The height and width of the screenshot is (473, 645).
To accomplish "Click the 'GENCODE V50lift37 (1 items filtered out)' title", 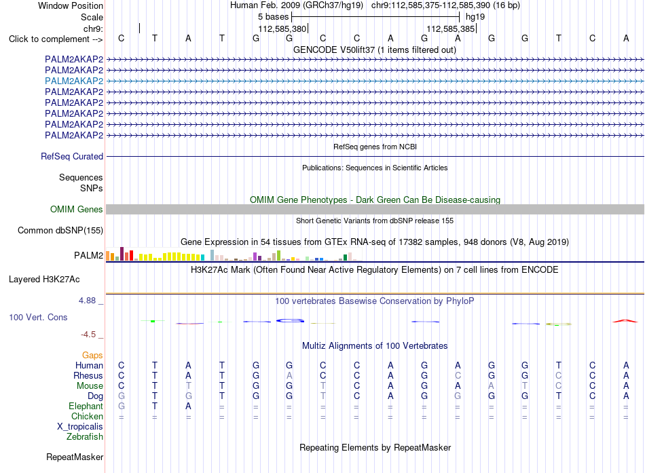I will (375, 50).
